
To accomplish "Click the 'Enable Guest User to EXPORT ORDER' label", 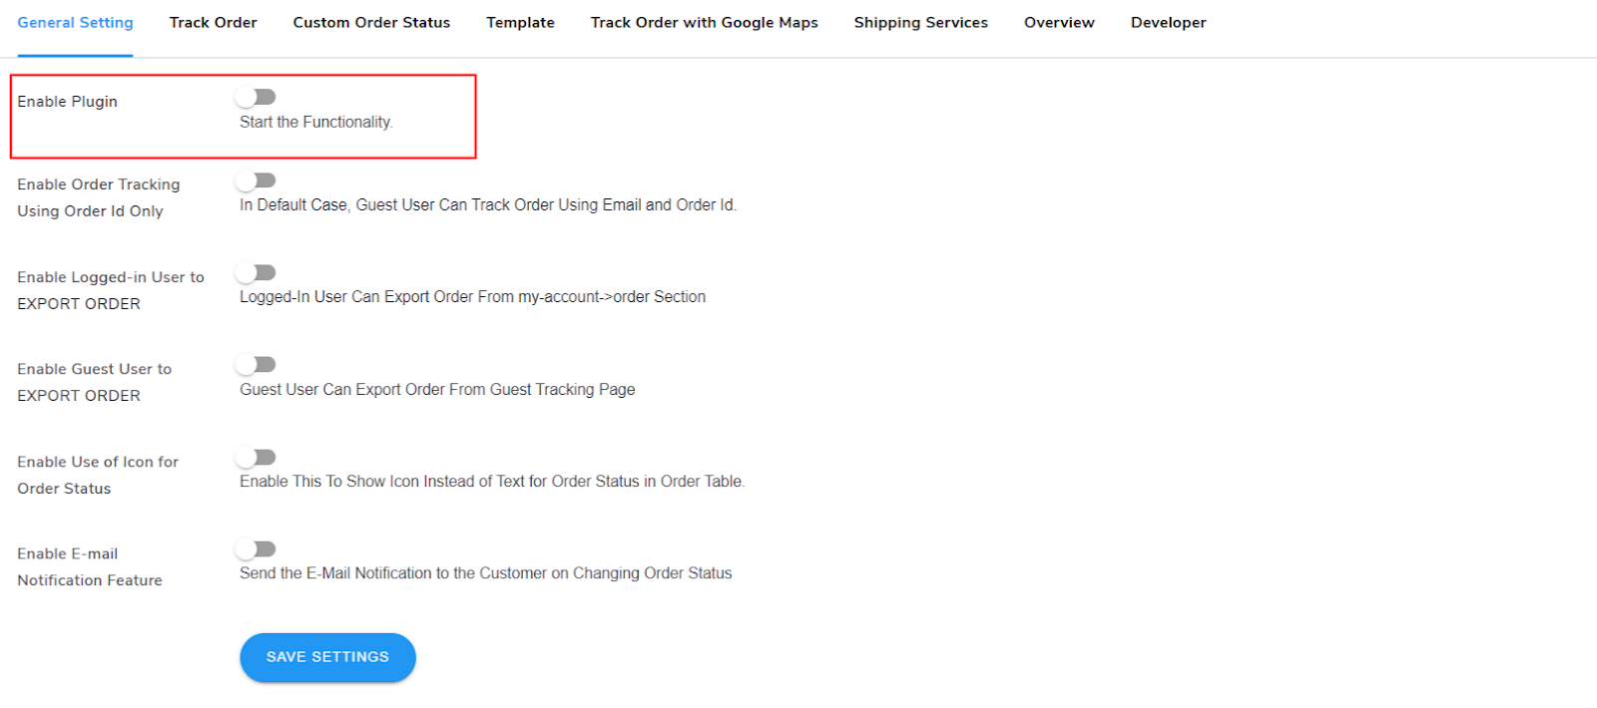I will tap(94, 382).
